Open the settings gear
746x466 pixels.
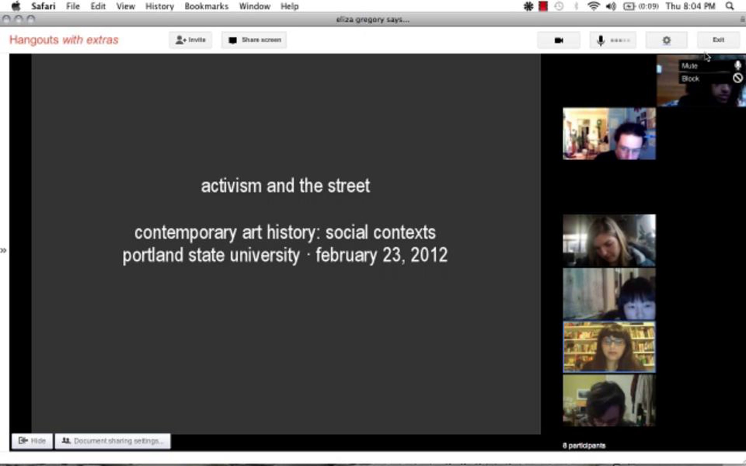(666, 40)
